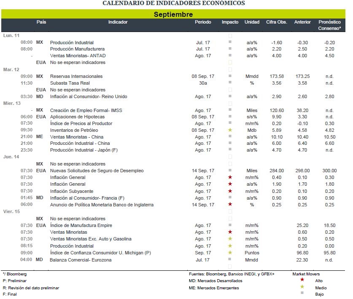Click the Indicador column header
Image resolution: width=353 pixels, height=299 pixels.
(118, 22)
